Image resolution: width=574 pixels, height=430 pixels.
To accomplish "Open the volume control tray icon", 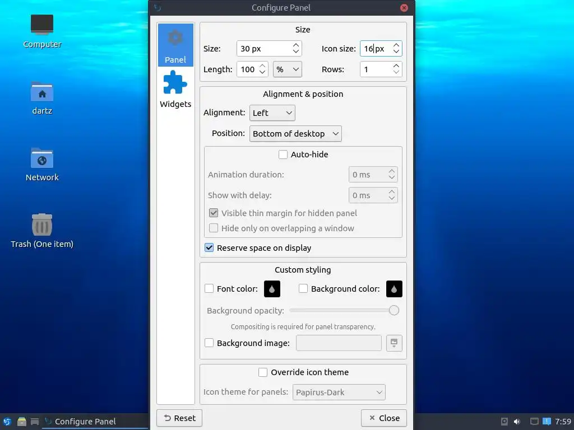I will [x=516, y=422].
